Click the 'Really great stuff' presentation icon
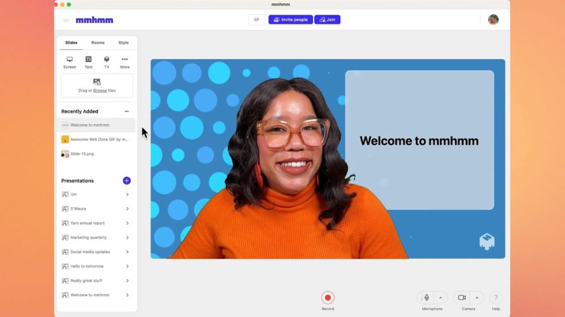Image resolution: width=565 pixels, height=317 pixels. (65, 281)
